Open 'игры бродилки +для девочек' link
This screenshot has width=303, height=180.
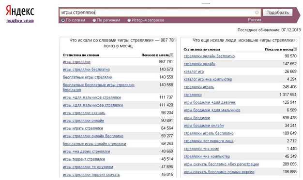[210, 102]
